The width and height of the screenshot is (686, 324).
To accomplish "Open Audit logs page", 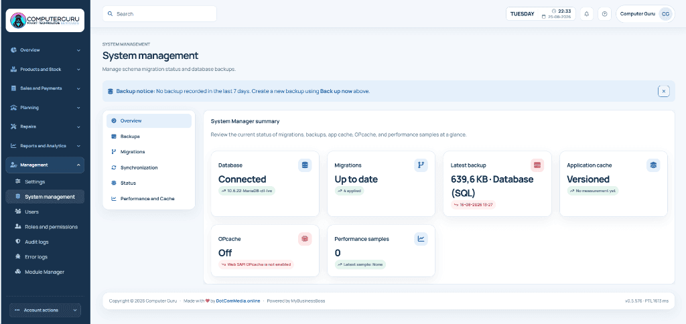I will (x=45, y=242).
